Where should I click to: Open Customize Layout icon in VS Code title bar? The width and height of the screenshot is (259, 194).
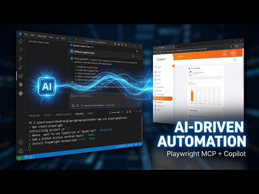click(125, 45)
